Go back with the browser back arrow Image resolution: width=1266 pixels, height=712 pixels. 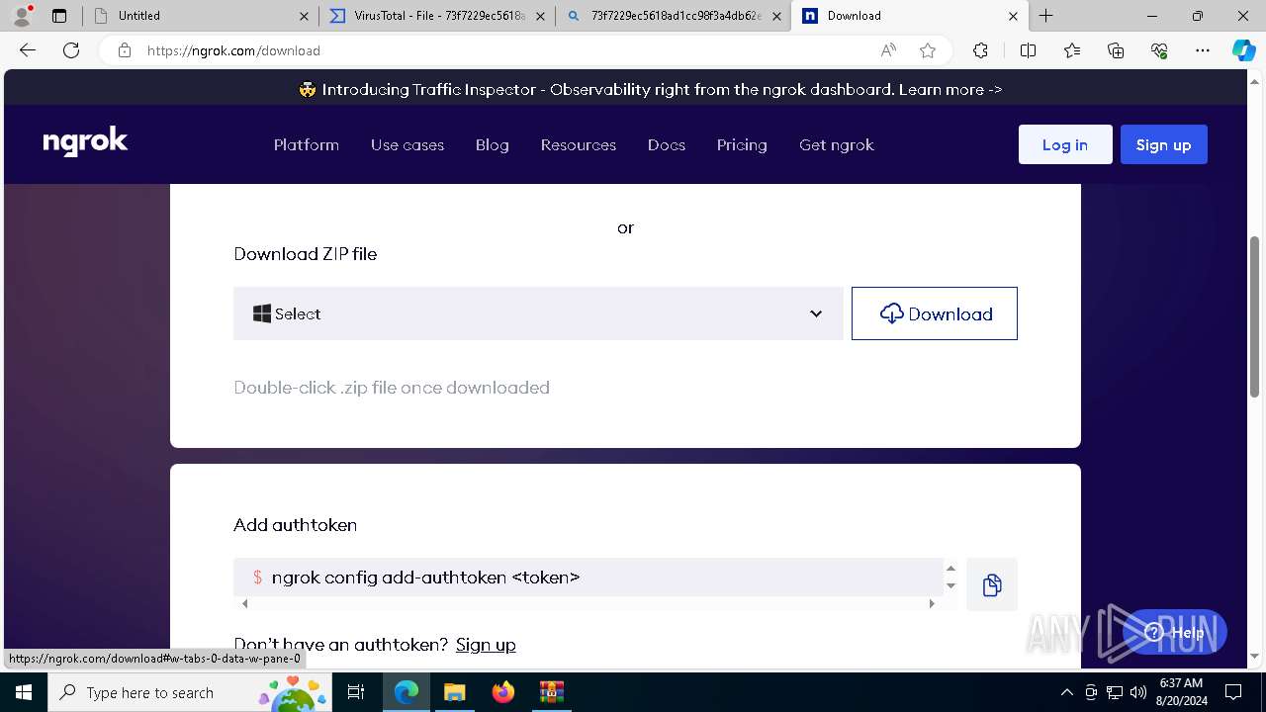coord(28,50)
